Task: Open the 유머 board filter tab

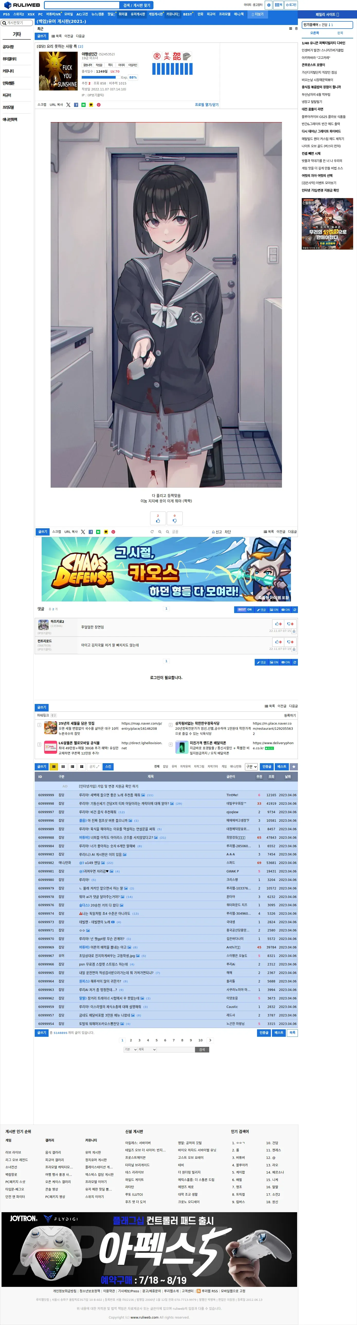Action: pos(174,766)
